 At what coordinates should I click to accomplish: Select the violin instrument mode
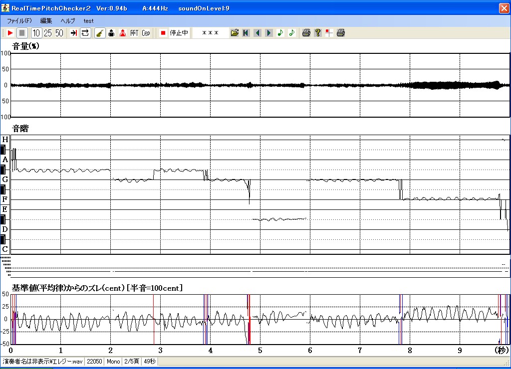pos(100,33)
